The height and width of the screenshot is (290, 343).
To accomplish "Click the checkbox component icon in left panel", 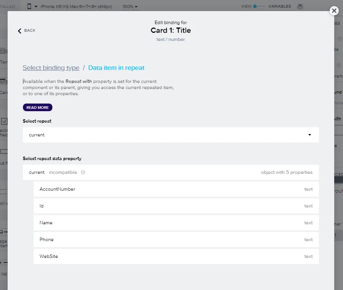I will tap(4, 122).
